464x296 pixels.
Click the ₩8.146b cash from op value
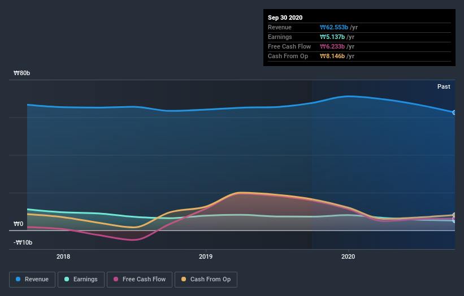(x=332, y=56)
